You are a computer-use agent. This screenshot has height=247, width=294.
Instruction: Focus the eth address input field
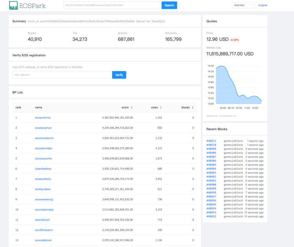point(62,75)
